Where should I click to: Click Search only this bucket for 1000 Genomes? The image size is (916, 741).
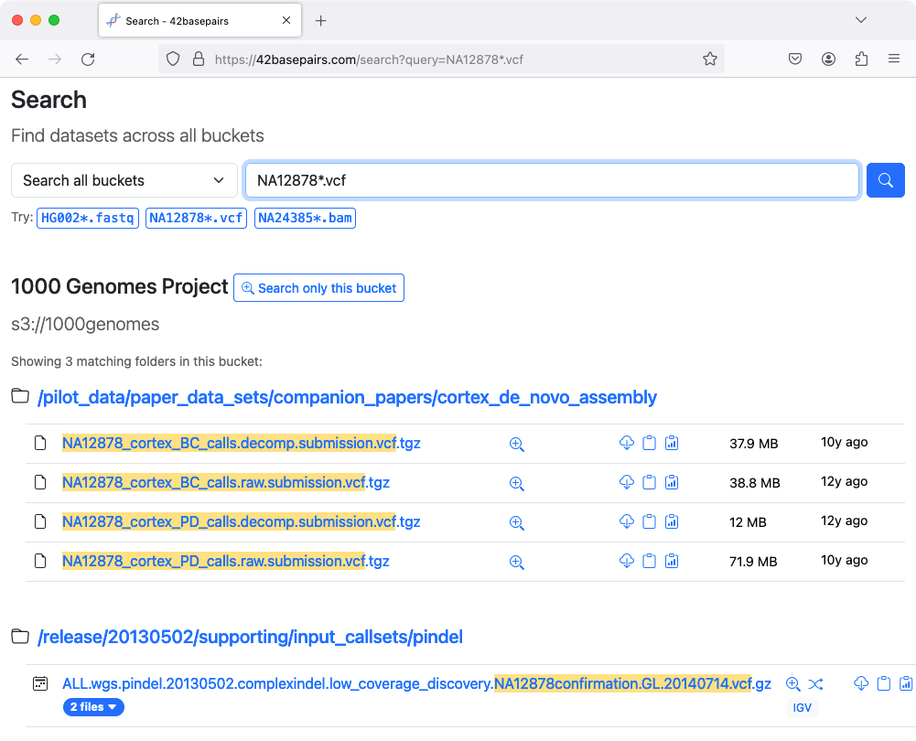[318, 287]
